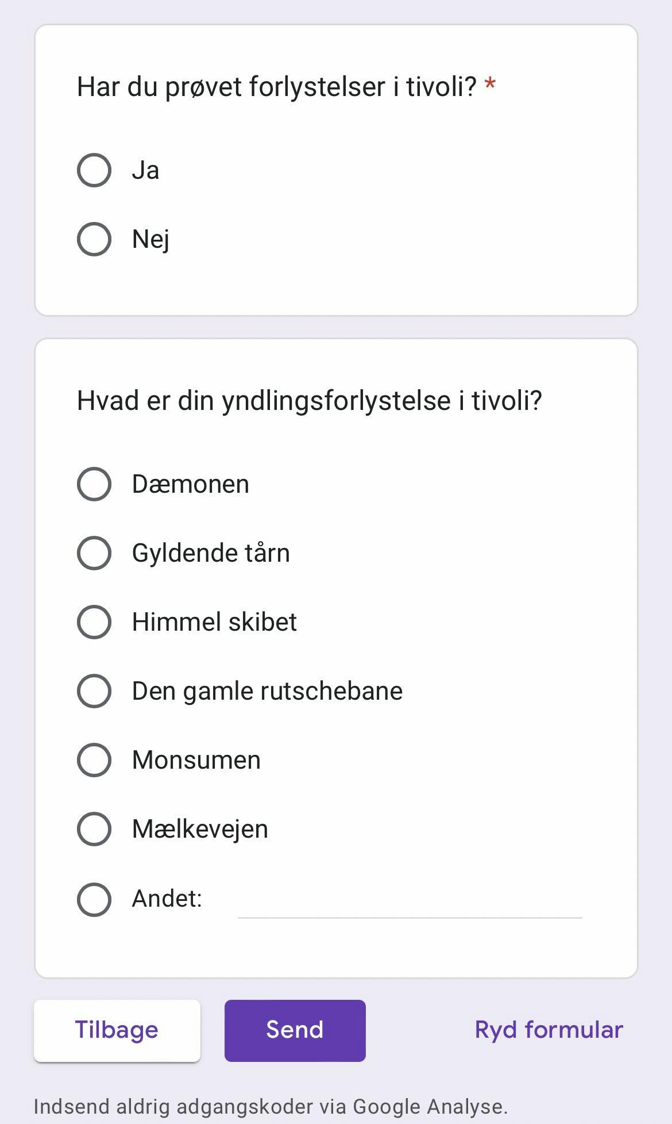
Task: Click the Ryd formular link
Action: (548, 1030)
